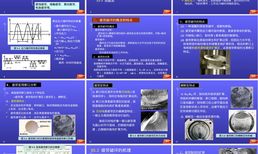
Task: Click the text 疲劳寿命： on slide 9
Action: (100, 49)
